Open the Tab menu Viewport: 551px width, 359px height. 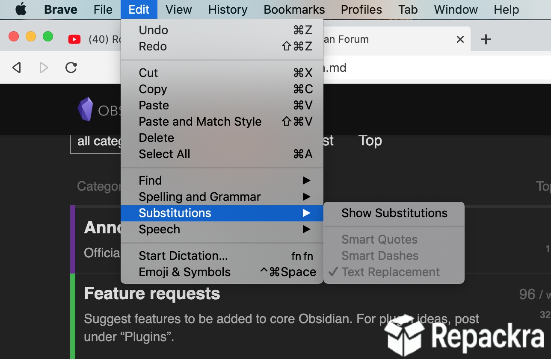coord(408,9)
